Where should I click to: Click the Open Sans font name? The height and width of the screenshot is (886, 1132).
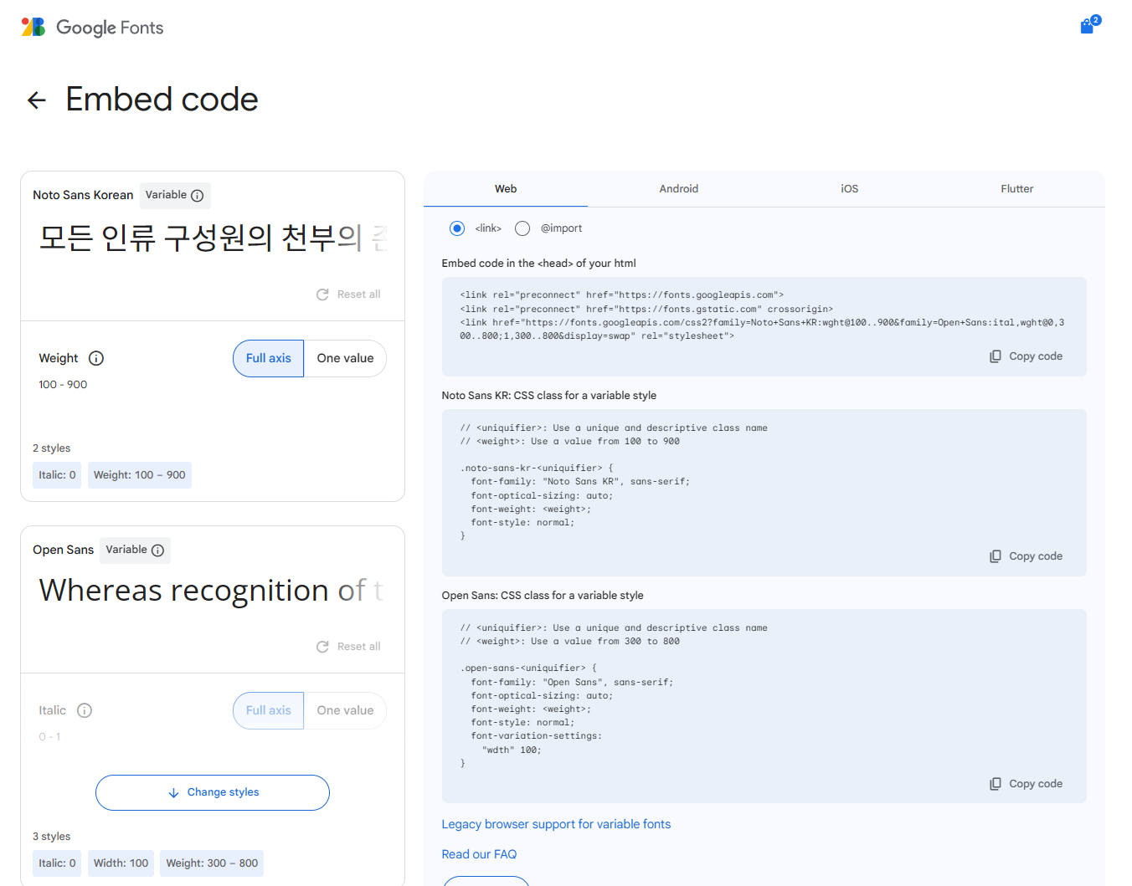point(64,550)
